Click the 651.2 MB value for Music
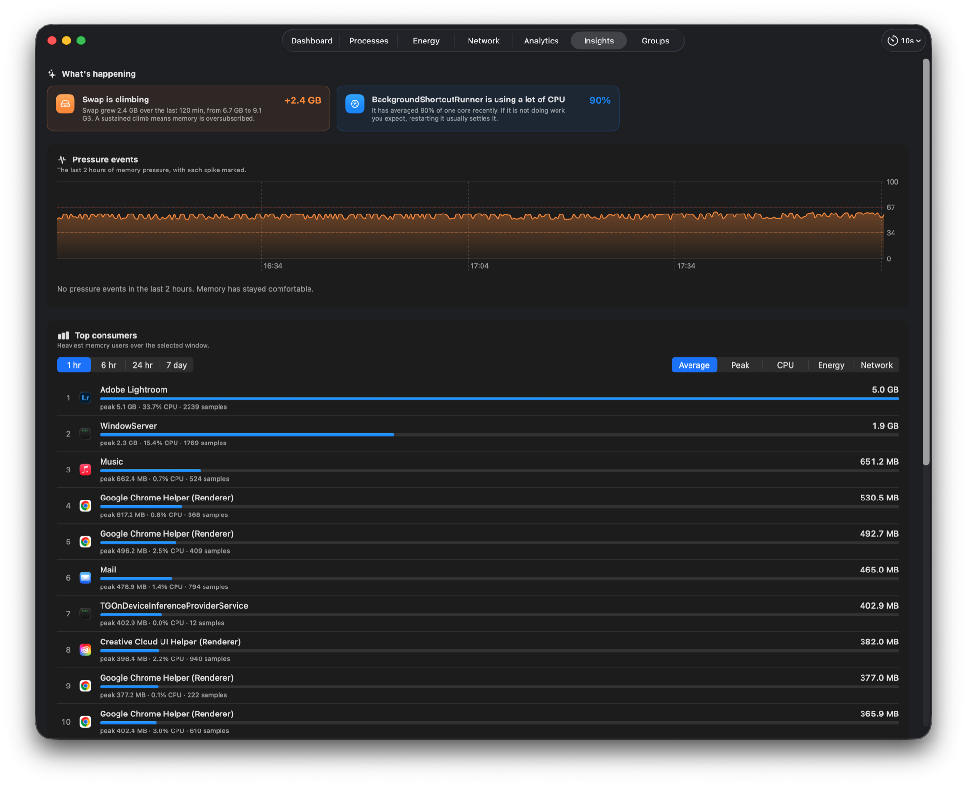The width and height of the screenshot is (967, 786). 879,462
